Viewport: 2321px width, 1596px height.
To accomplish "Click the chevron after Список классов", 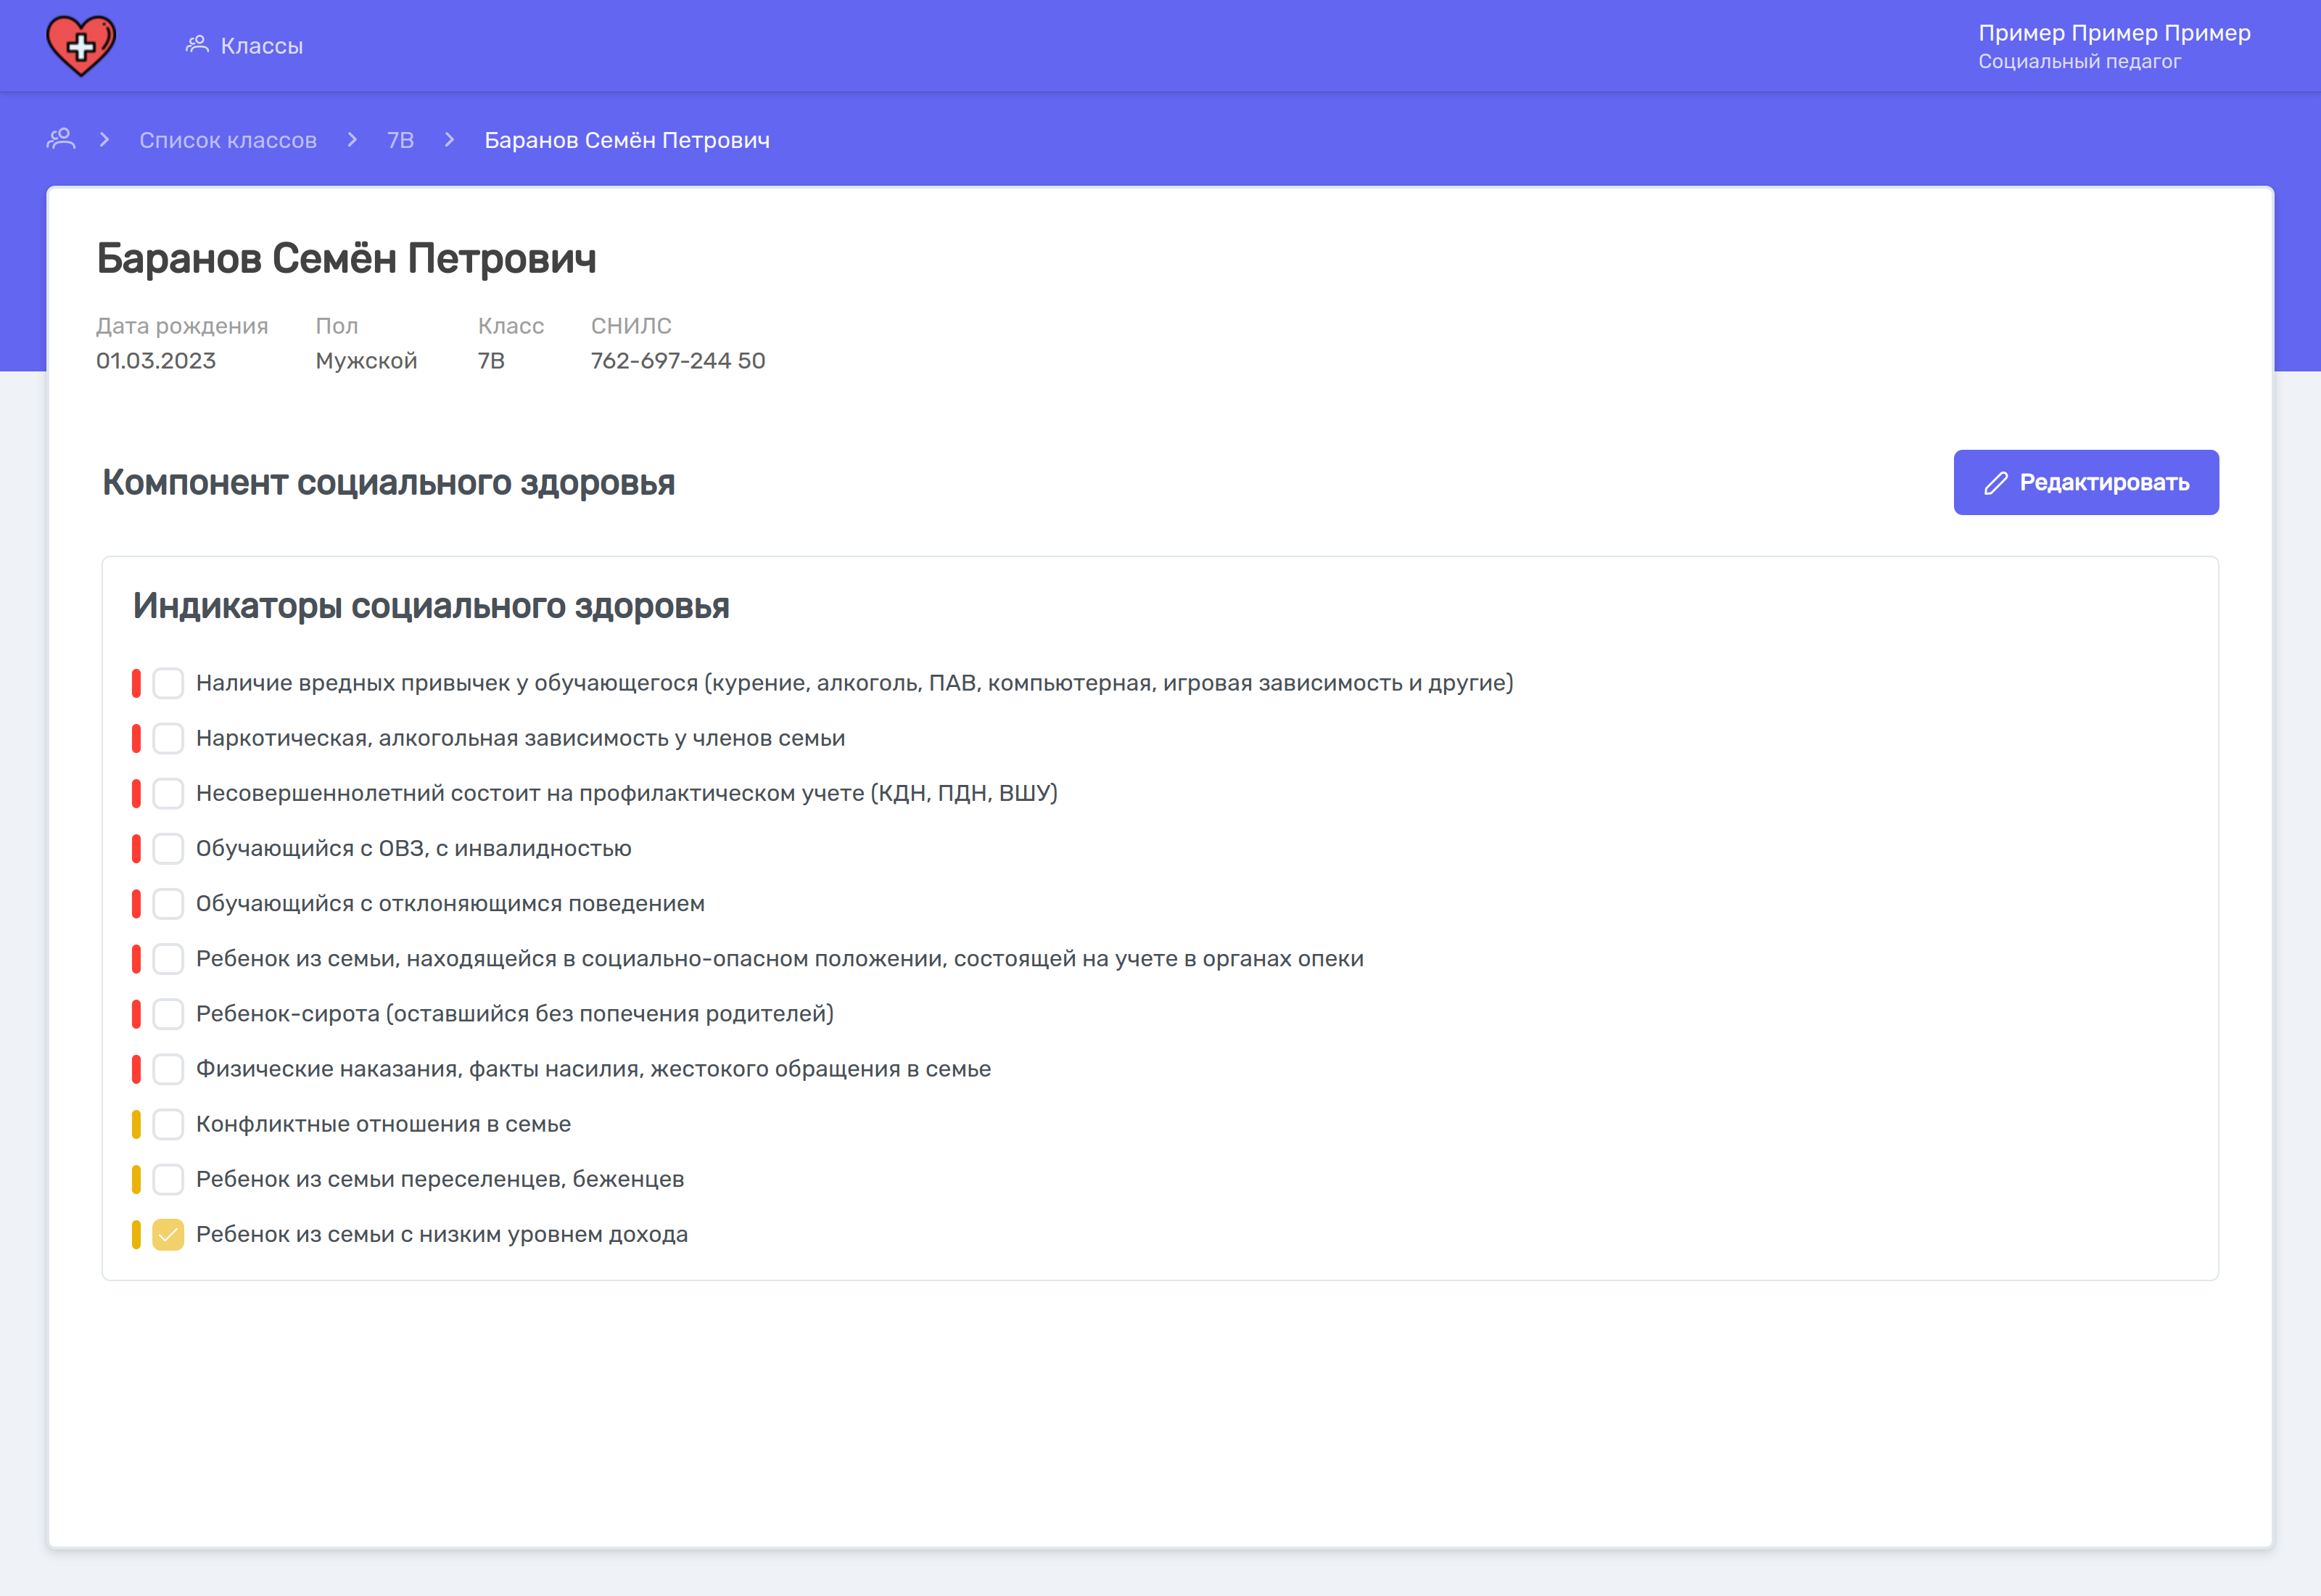I will (x=352, y=140).
